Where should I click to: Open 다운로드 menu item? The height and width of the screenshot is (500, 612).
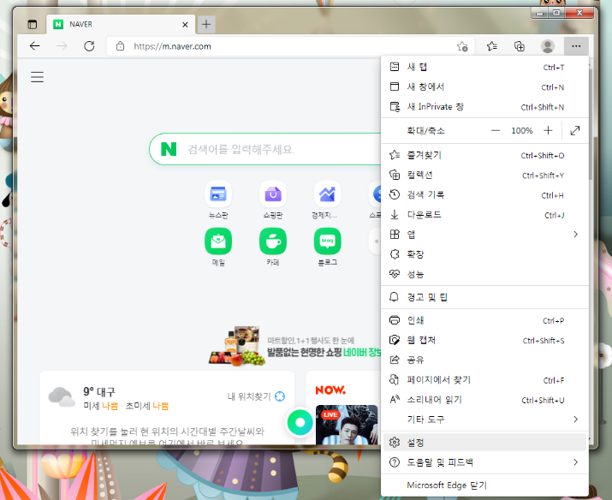(x=484, y=215)
